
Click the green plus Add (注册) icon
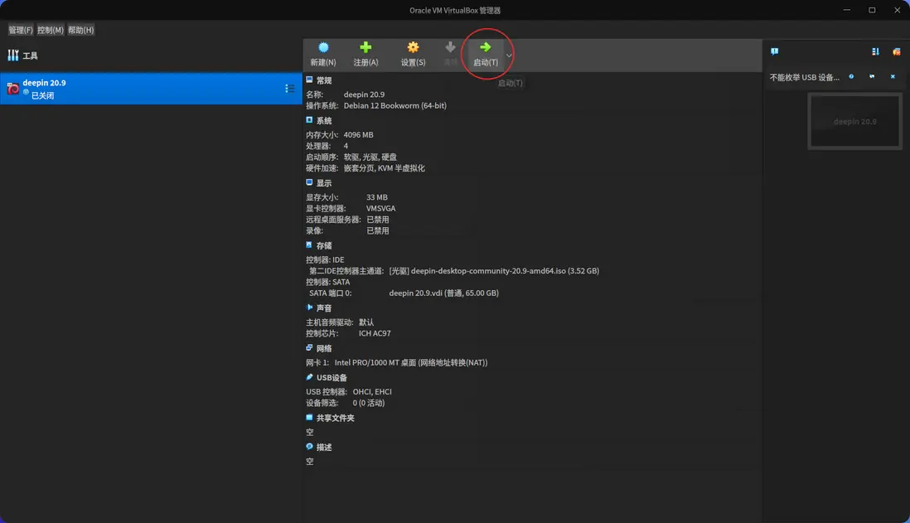point(365,47)
